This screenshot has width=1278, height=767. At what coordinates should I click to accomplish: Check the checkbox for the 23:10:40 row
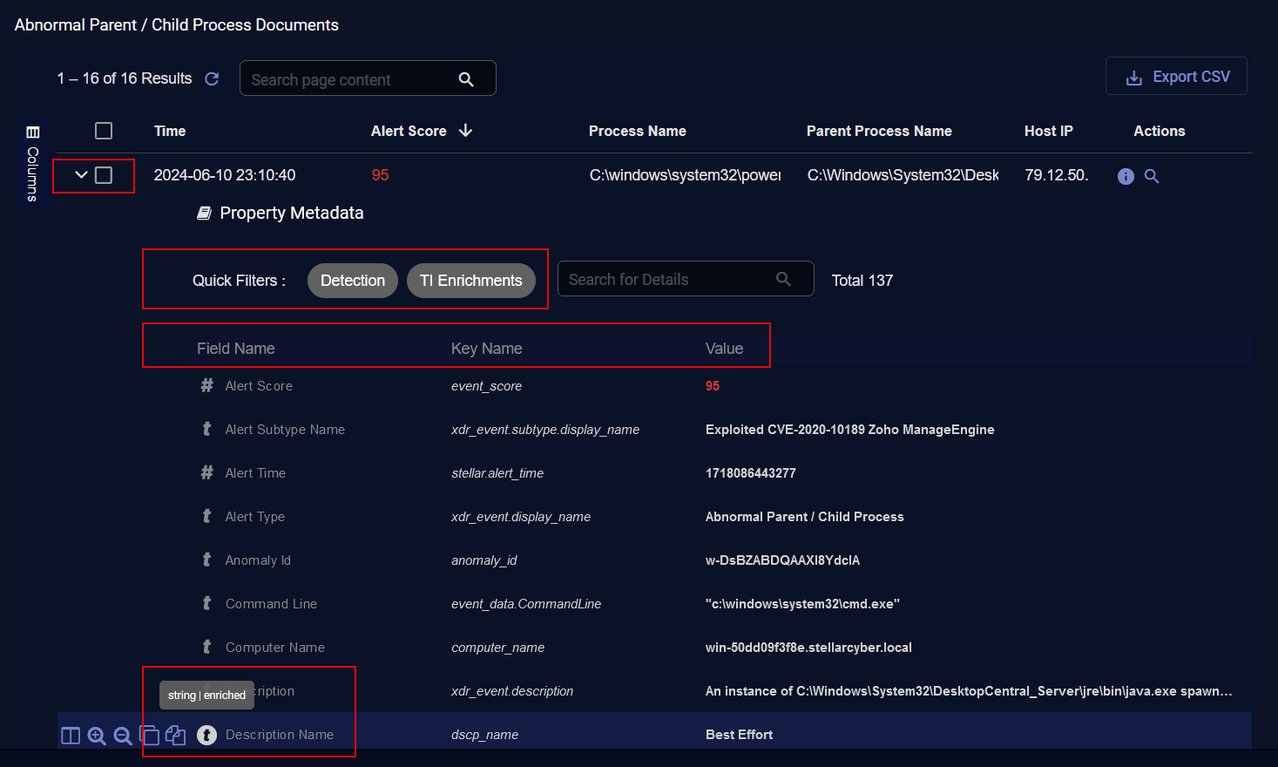pos(104,175)
